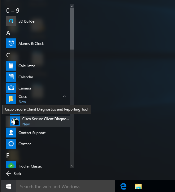
Task: Click New label under Cisco Secure Client Diagno...
Action: (x=26, y=124)
